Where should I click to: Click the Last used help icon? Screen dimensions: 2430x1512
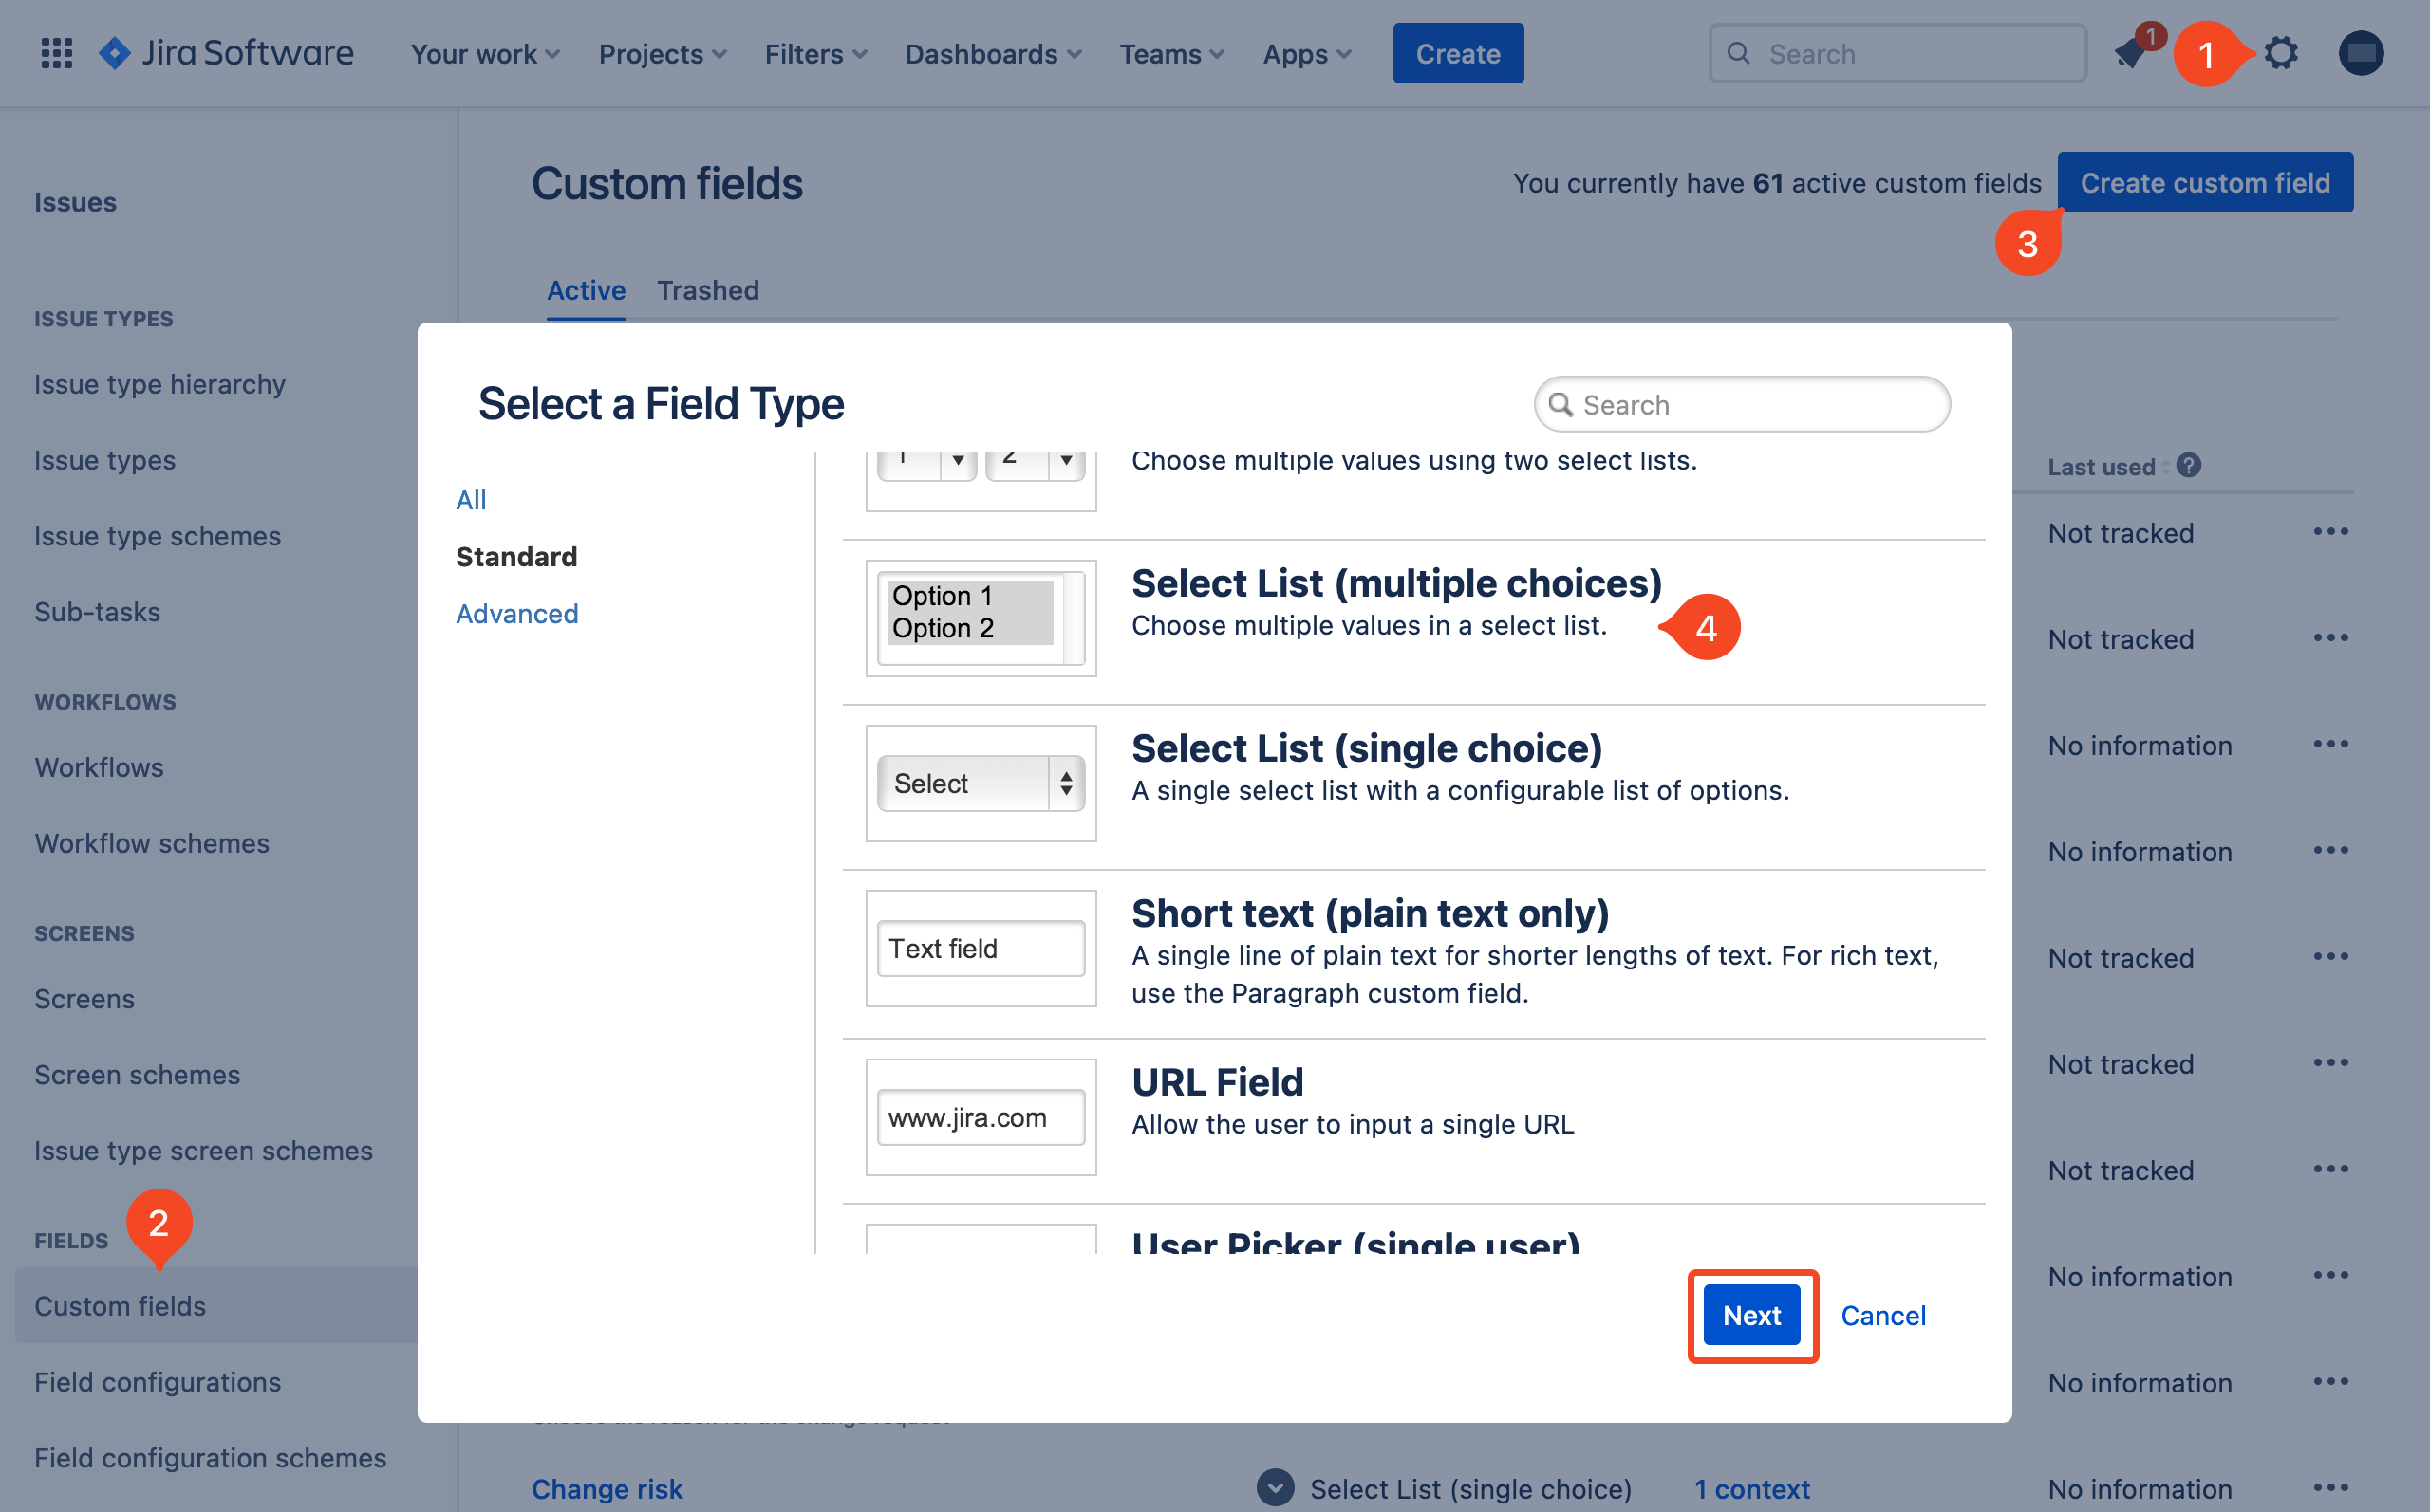pos(2189,466)
